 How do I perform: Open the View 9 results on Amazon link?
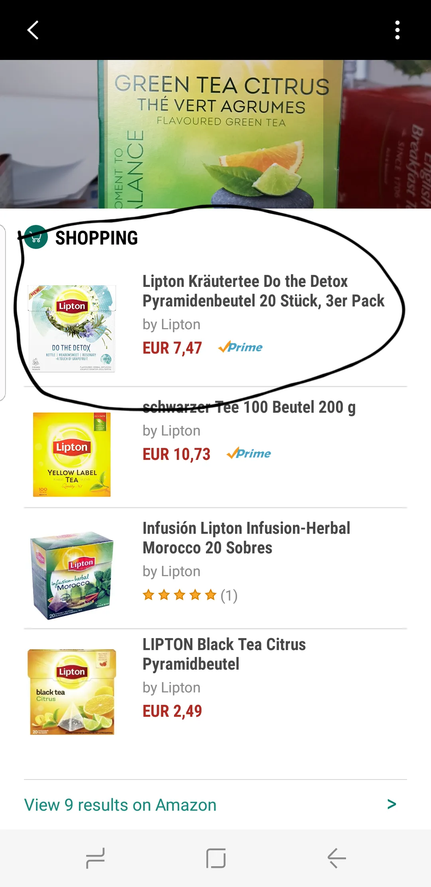tap(120, 805)
